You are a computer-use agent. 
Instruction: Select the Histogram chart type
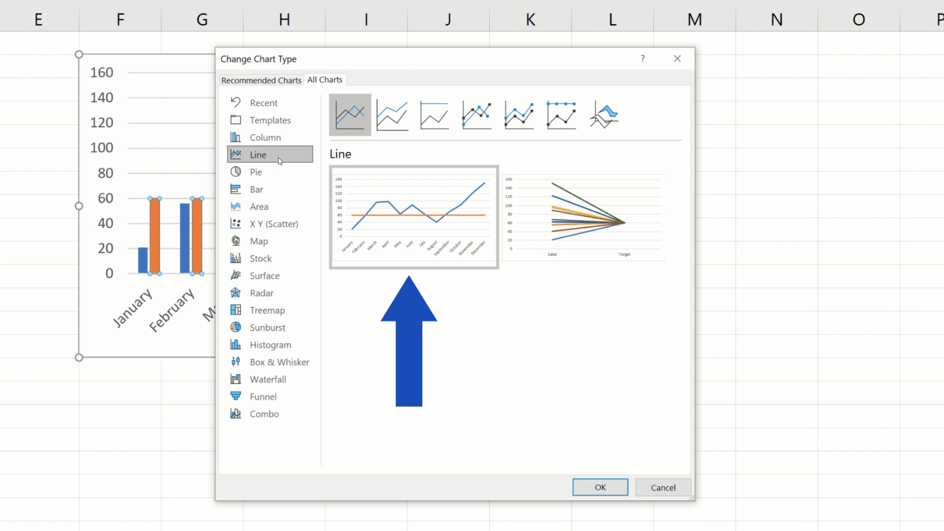tap(270, 345)
